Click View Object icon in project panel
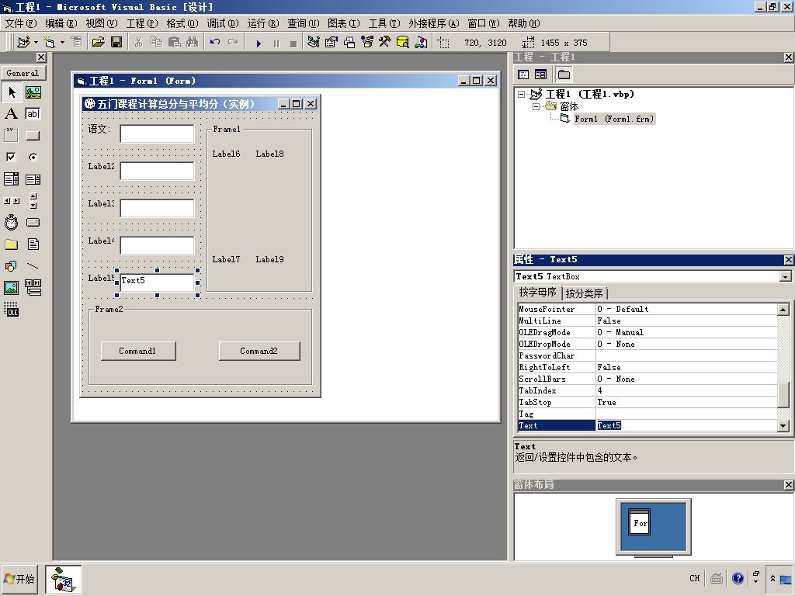The height and width of the screenshot is (596, 795). tap(541, 74)
